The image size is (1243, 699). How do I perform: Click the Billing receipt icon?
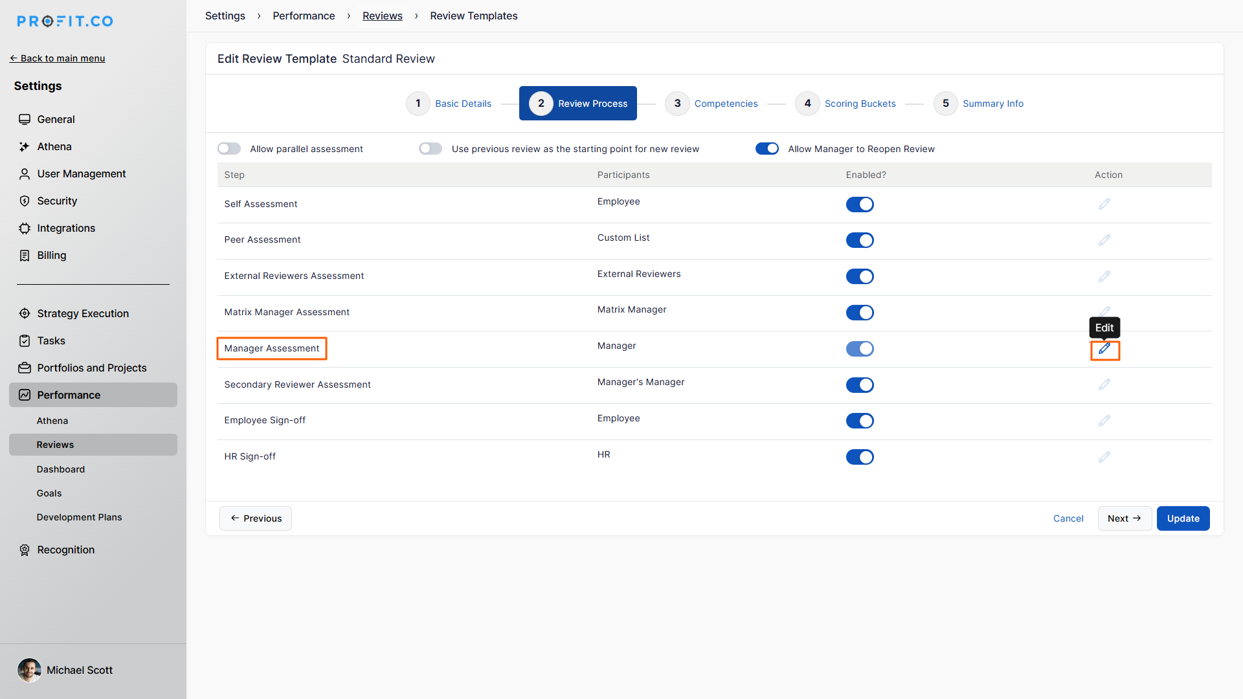point(25,256)
